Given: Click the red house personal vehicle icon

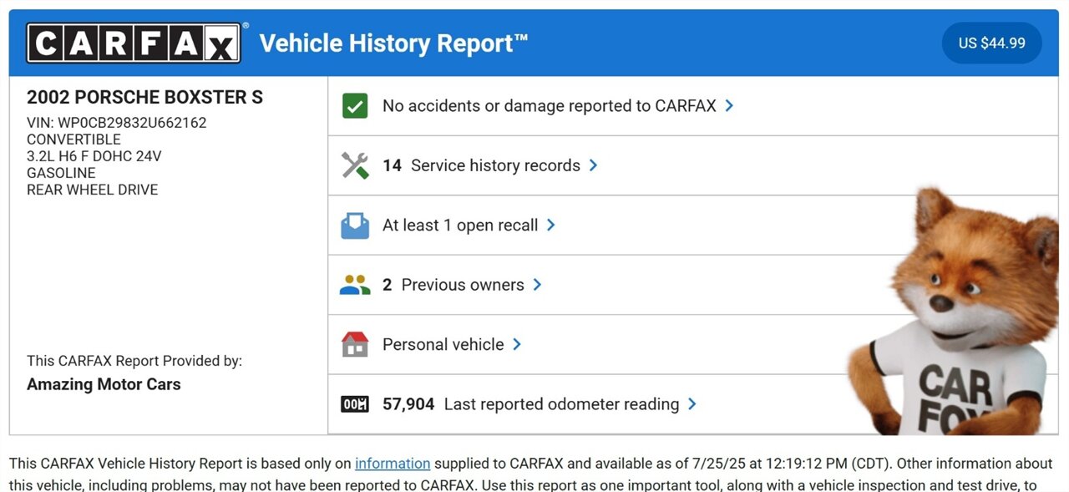Looking at the screenshot, I should [x=355, y=344].
